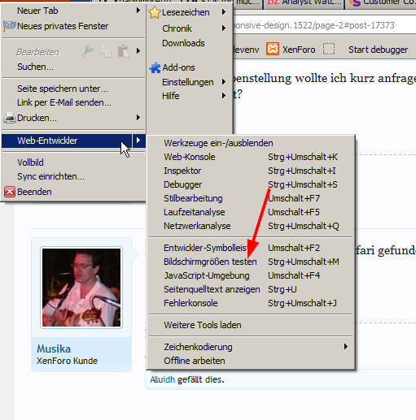Click the star icon beside Lesezeichen
Image resolution: width=416 pixels, height=420 pixels.
click(155, 12)
